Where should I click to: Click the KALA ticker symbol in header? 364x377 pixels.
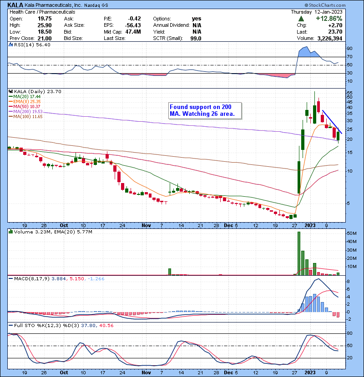[15, 5]
